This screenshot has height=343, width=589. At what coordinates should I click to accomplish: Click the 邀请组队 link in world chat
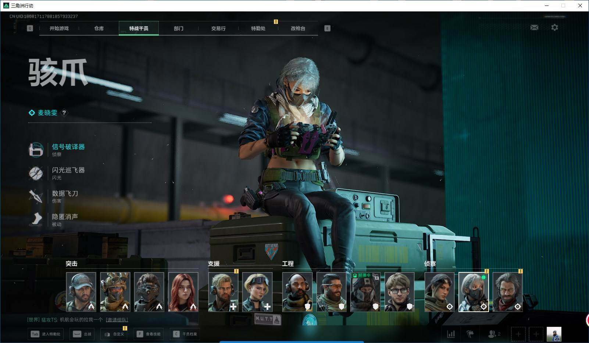117,320
